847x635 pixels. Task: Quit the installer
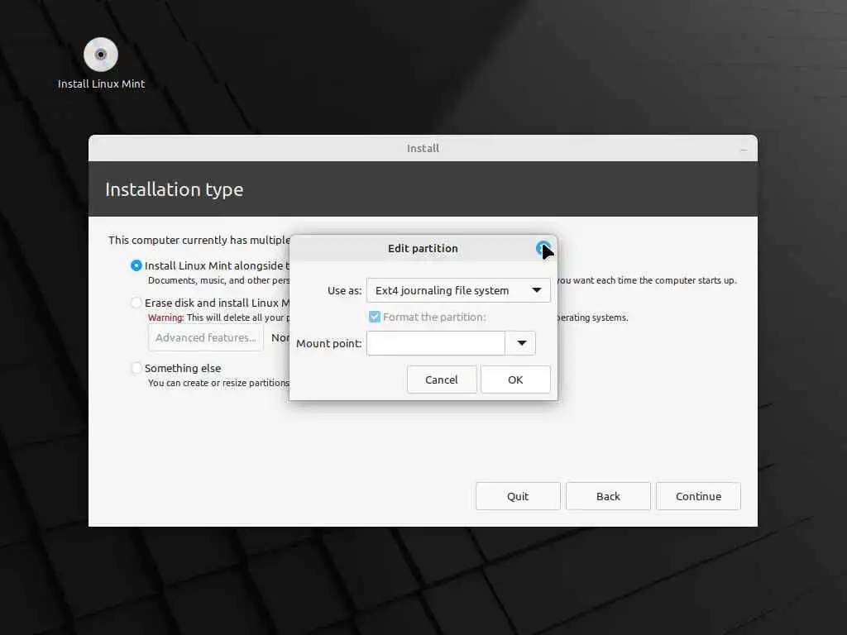(518, 496)
